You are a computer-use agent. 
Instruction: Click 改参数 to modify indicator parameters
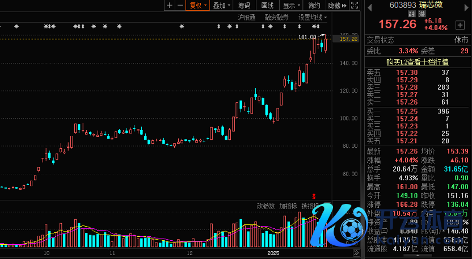pos(265,206)
